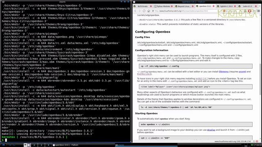This screenshot has height=147, width=262.
Task: Click the ls -d themes command box
Action: tap(196, 107)
